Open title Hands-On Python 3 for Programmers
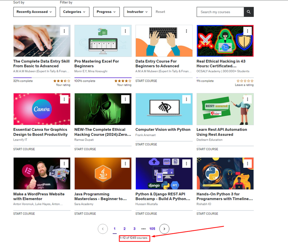This screenshot has height=245, width=288. [x=225, y=197]
